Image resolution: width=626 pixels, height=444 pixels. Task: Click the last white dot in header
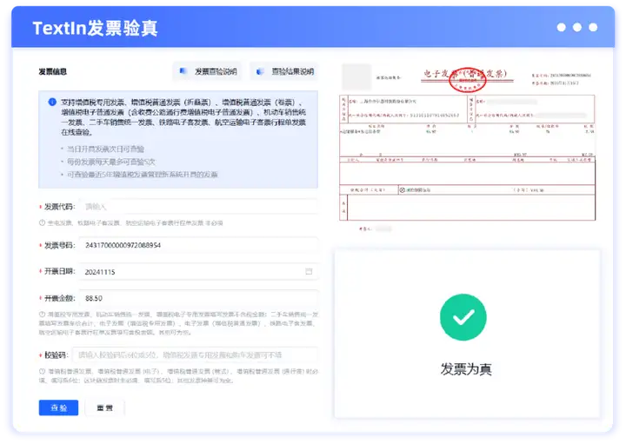click(593, 27)
